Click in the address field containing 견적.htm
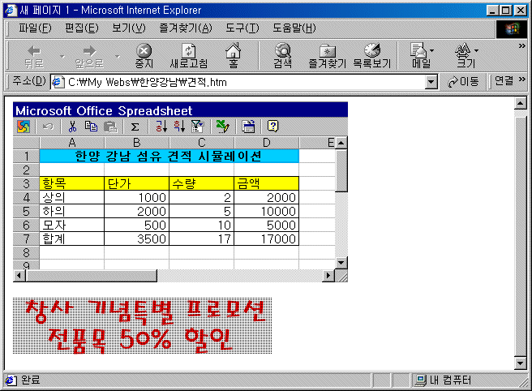This screenshot has height=391, width=532. click(239, 82)
